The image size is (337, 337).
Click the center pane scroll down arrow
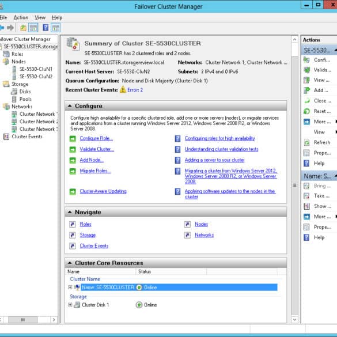point(295,320)
